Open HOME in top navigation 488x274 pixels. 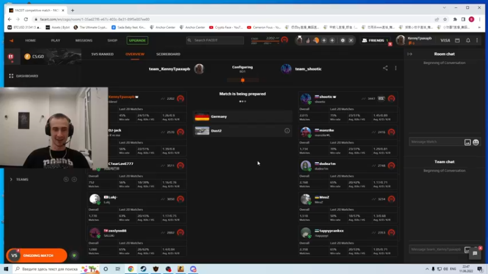point(30,40)
